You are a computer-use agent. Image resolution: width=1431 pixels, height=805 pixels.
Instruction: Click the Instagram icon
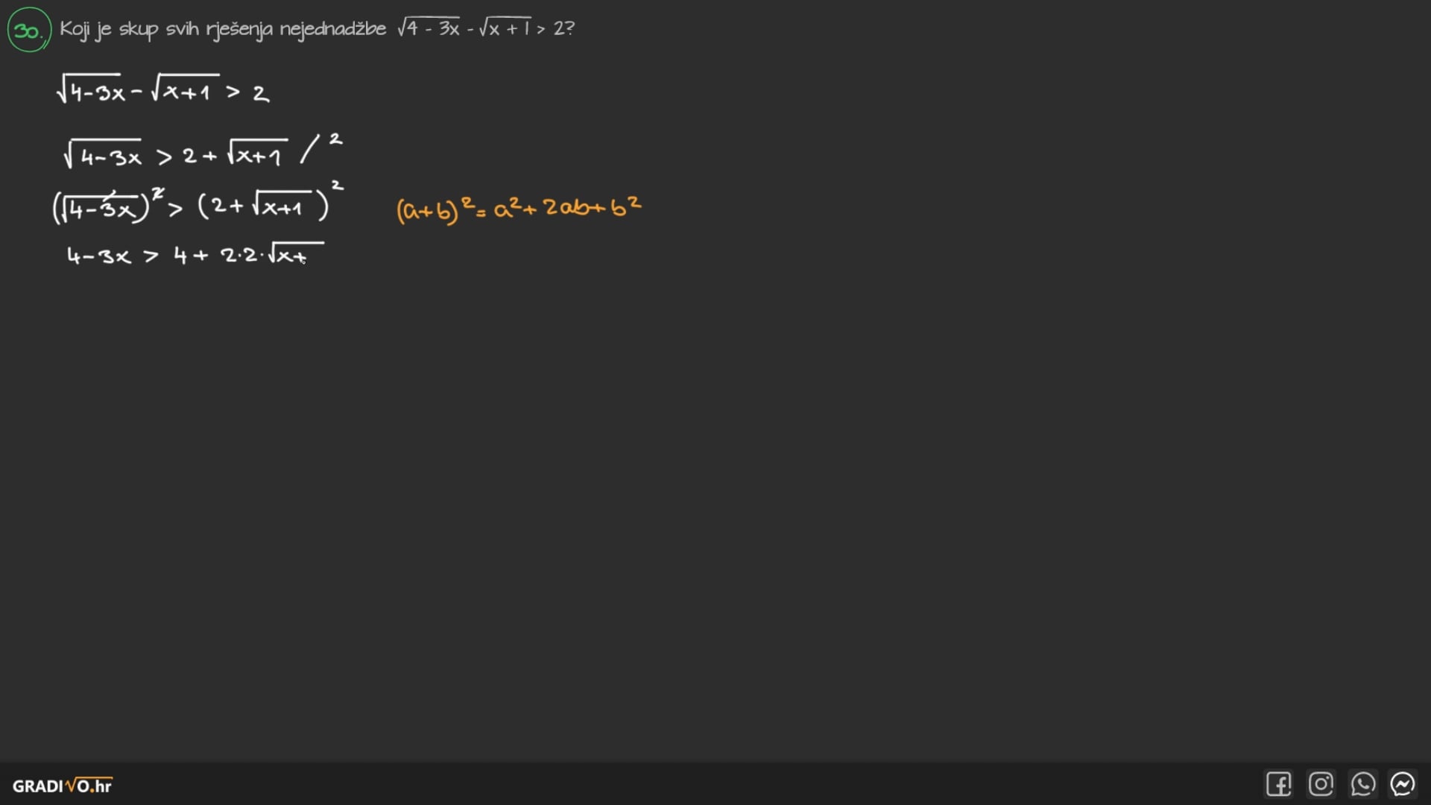coord(1321,784)
